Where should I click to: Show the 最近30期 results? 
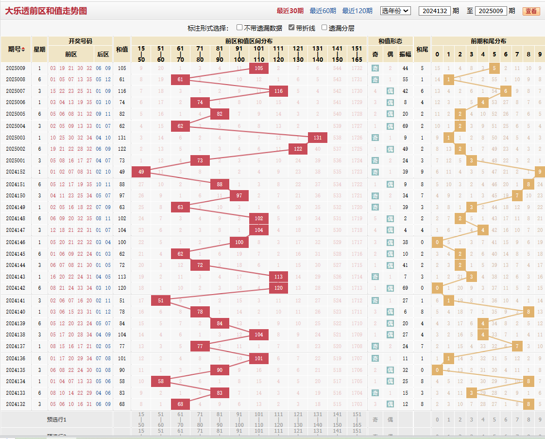[290, 11]
